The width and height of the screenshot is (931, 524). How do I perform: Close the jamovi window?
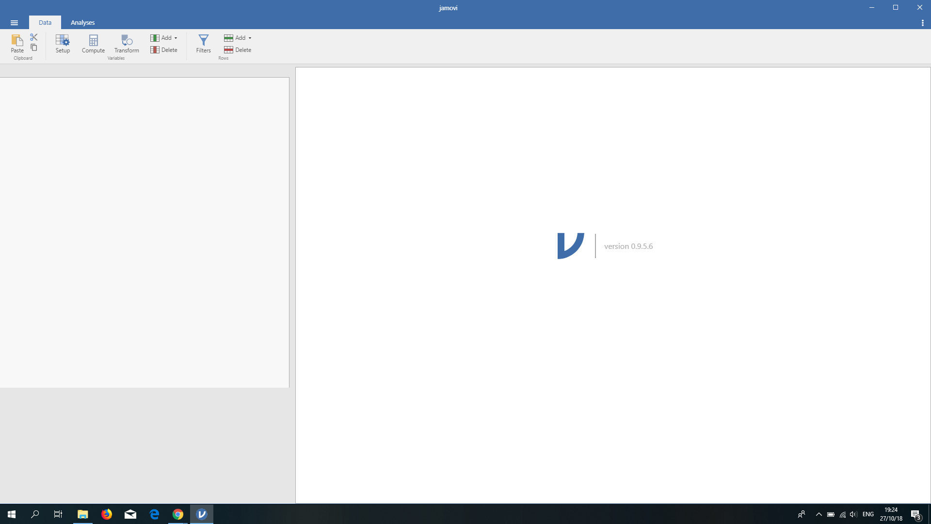[x=919, y=7]
